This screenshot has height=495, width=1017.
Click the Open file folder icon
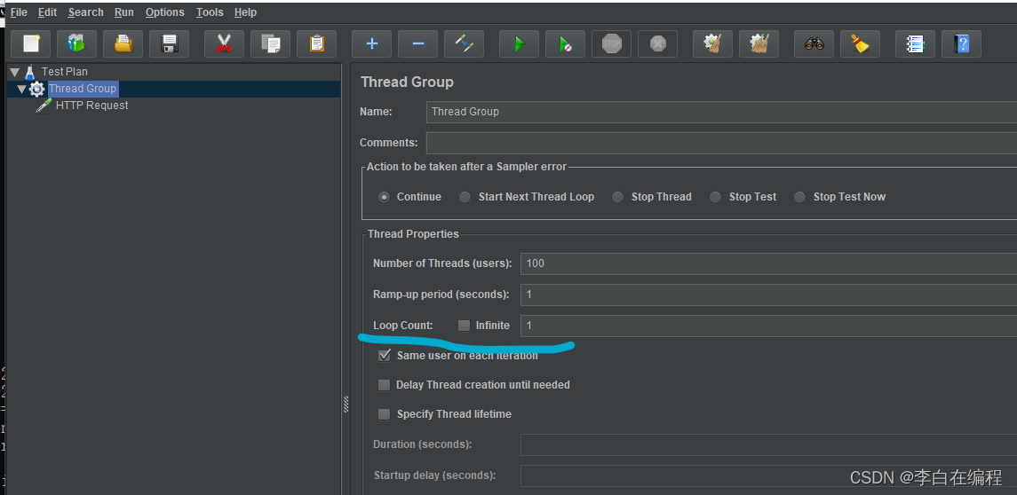point(123,44)
